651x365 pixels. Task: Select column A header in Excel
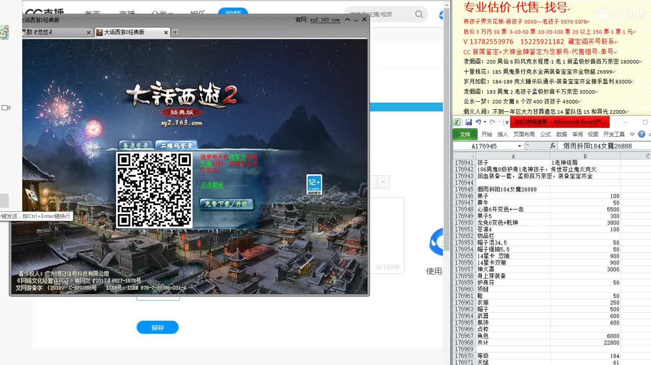513,156
